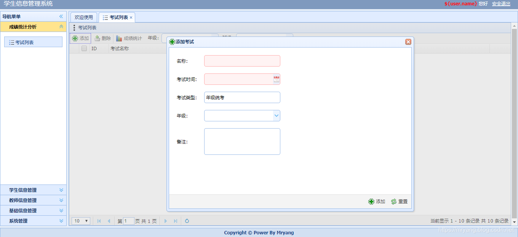This screenshot has height=237, width=518.
Task: Click the 重置 reset icon in the dialog
Action: tap(393, 201)
